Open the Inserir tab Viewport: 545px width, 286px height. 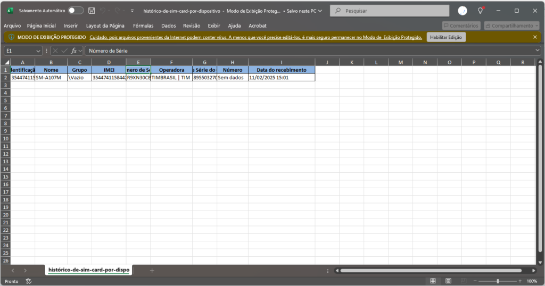click(x=71, y=26)
